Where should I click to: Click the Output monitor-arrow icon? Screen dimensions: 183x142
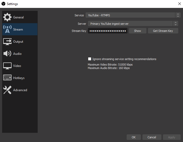tap(7, 42)
